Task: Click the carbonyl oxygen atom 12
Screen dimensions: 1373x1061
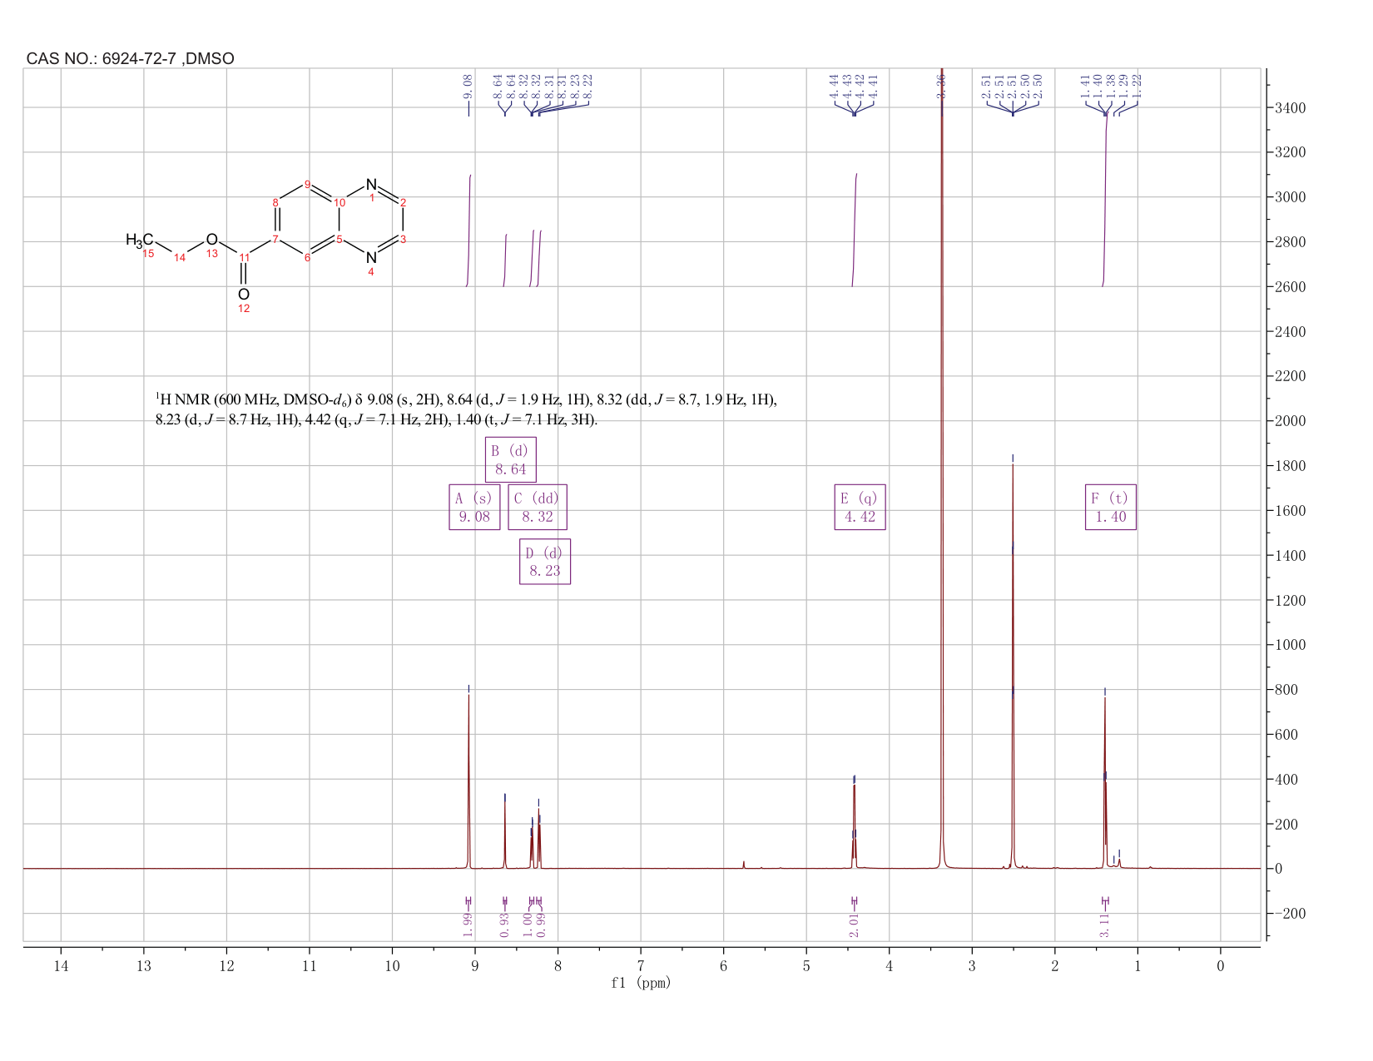Action: pyautogui.click(x=244, y=295)
